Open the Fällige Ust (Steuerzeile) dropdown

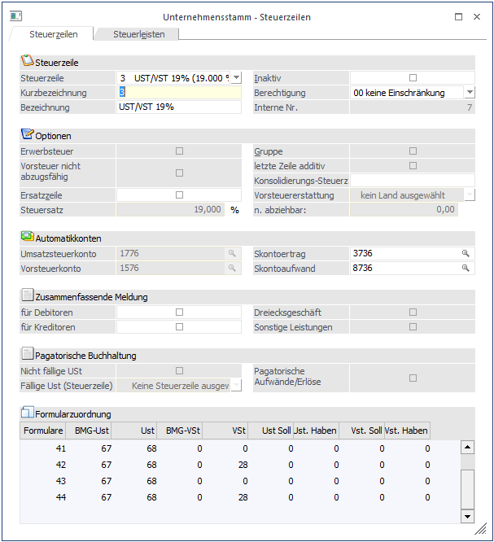tap(236, 386)
